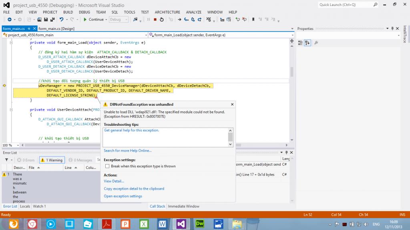Expand the form_main_Load member dropdown
This screenshot has height=230, width=410.
[x=291, y=35]
